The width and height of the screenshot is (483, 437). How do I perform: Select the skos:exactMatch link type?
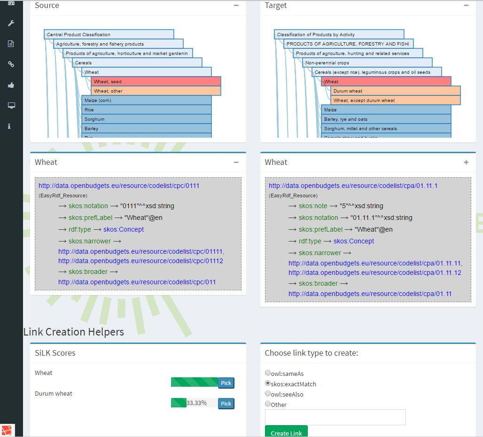coord(268,383)
